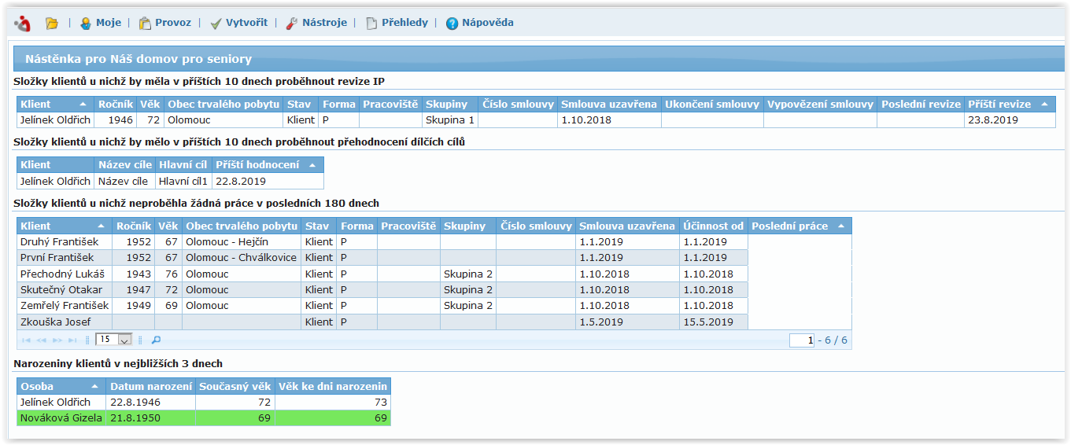
Task: Click Olomouc - Chválkovice cell
Action: point(241,257)
